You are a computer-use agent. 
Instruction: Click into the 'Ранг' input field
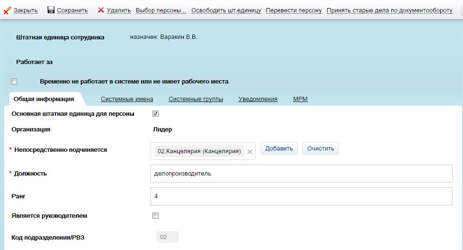pos(301,196)
